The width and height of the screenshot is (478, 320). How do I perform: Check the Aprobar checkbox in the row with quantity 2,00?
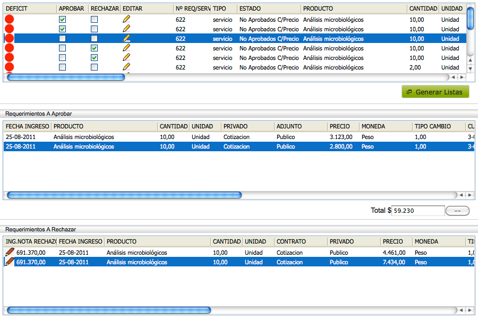point(62,67)
